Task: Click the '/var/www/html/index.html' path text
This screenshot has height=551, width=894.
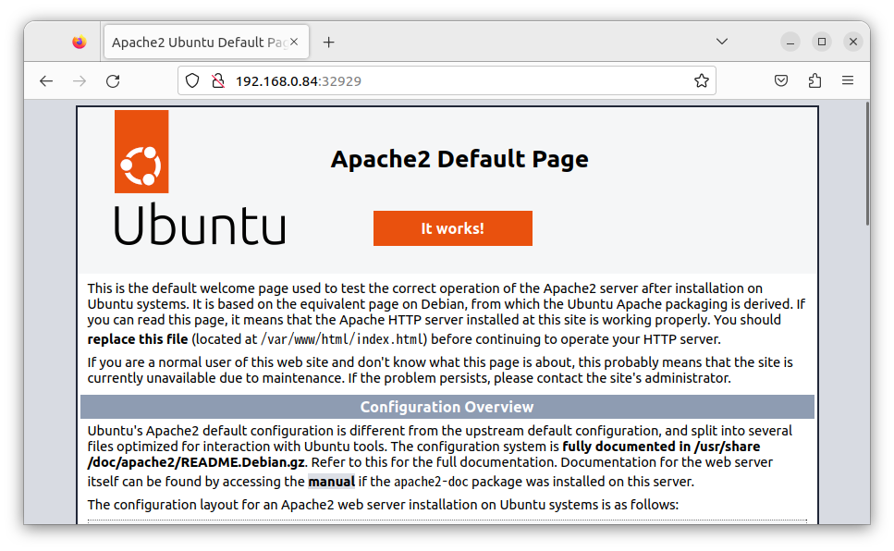Action: [x=343, y=339]
